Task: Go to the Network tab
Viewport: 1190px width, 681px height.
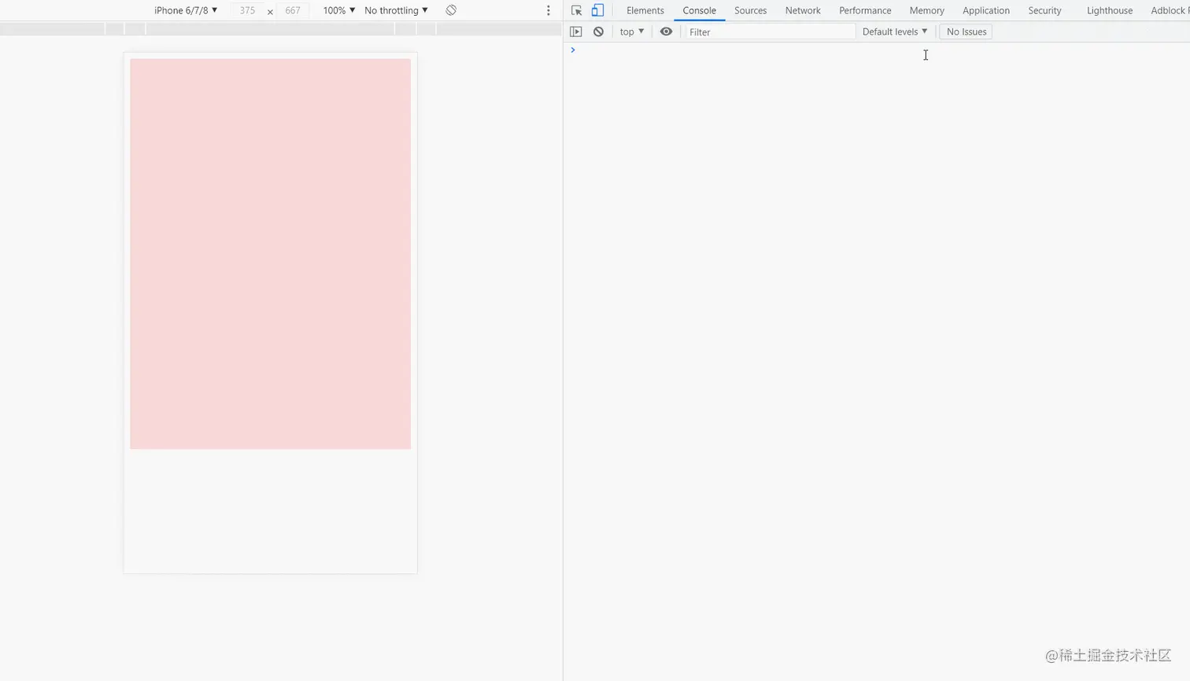Action: [x=803, y=10]
